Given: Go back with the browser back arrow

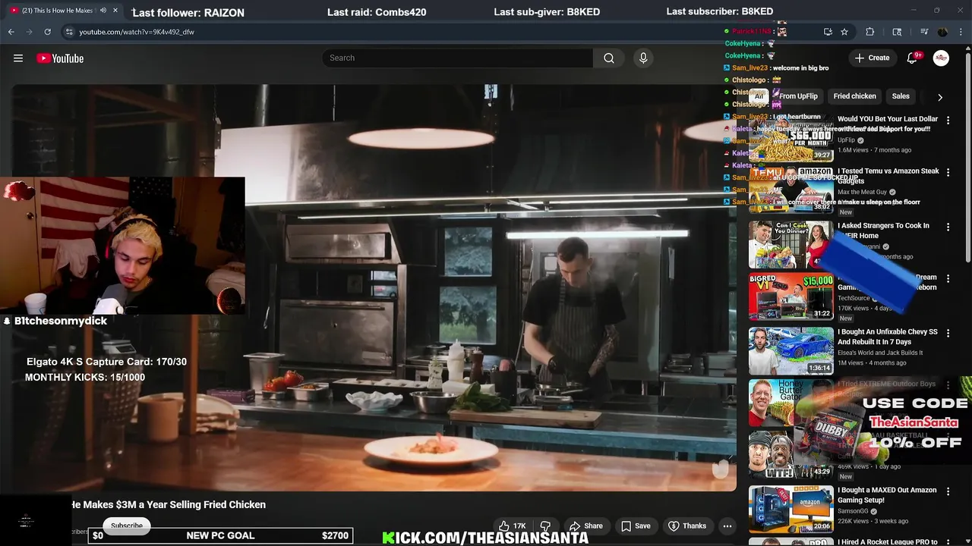Looking at the screenshot, I should point(11,32).
